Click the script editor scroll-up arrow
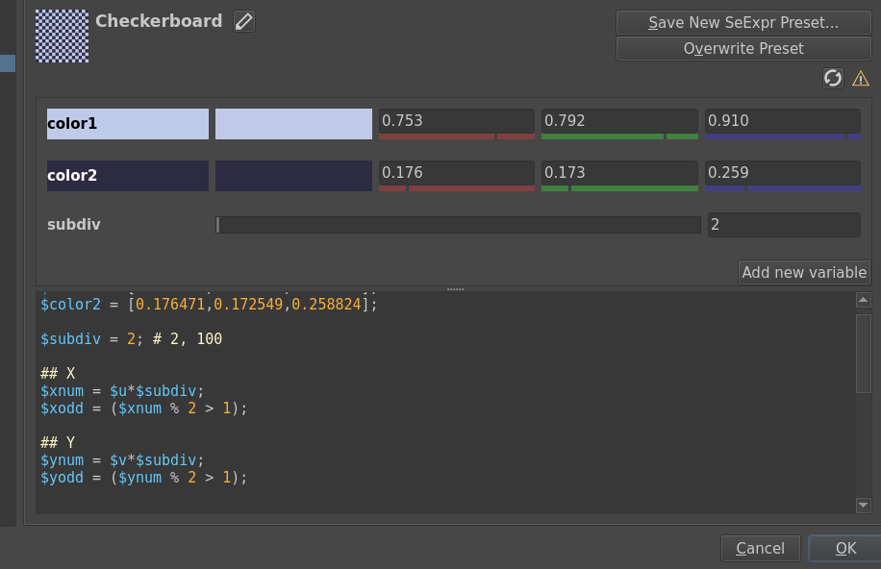Image resolution: width=881 pixels, height=569 pixels. (x=863, y=301)
